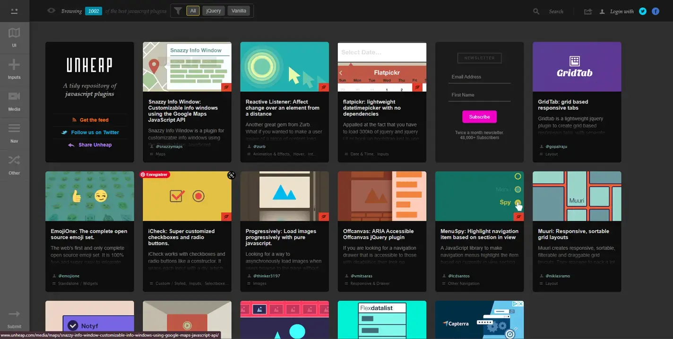Image resolution: width=673 pixels, height=339 pixels.
Task: Click the share arrow icon in header
Action: pos(588,11)
